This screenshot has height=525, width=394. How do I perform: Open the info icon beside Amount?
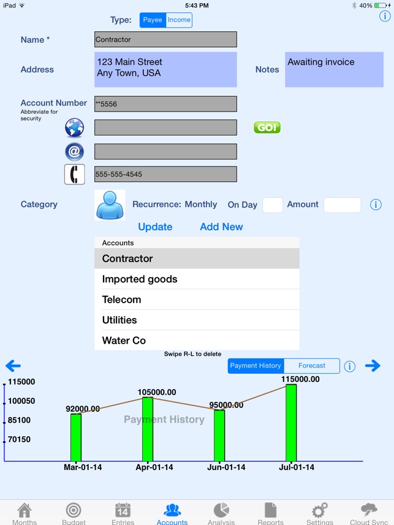[376, 205]
